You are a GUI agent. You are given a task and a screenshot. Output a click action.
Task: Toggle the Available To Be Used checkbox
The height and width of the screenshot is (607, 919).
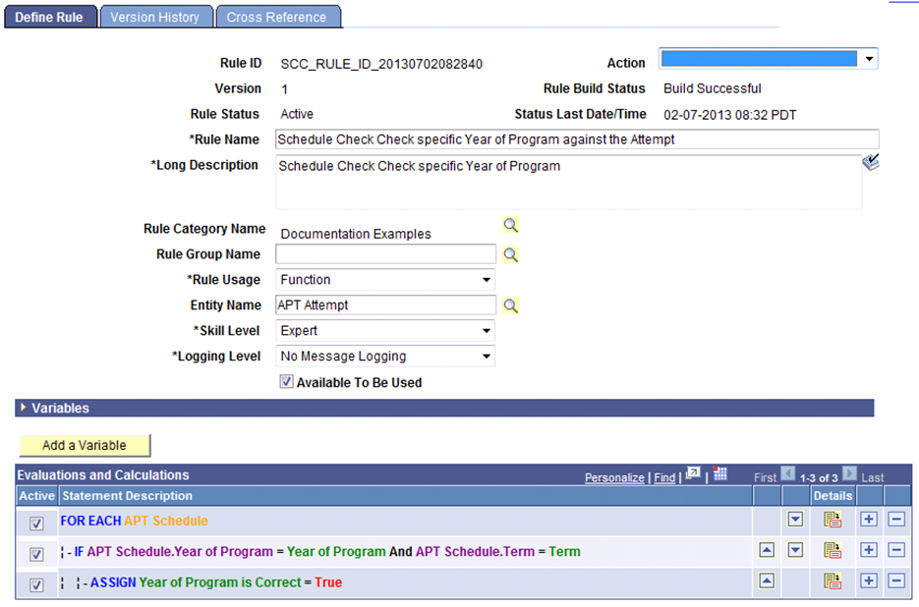click(x=286, y=381)
